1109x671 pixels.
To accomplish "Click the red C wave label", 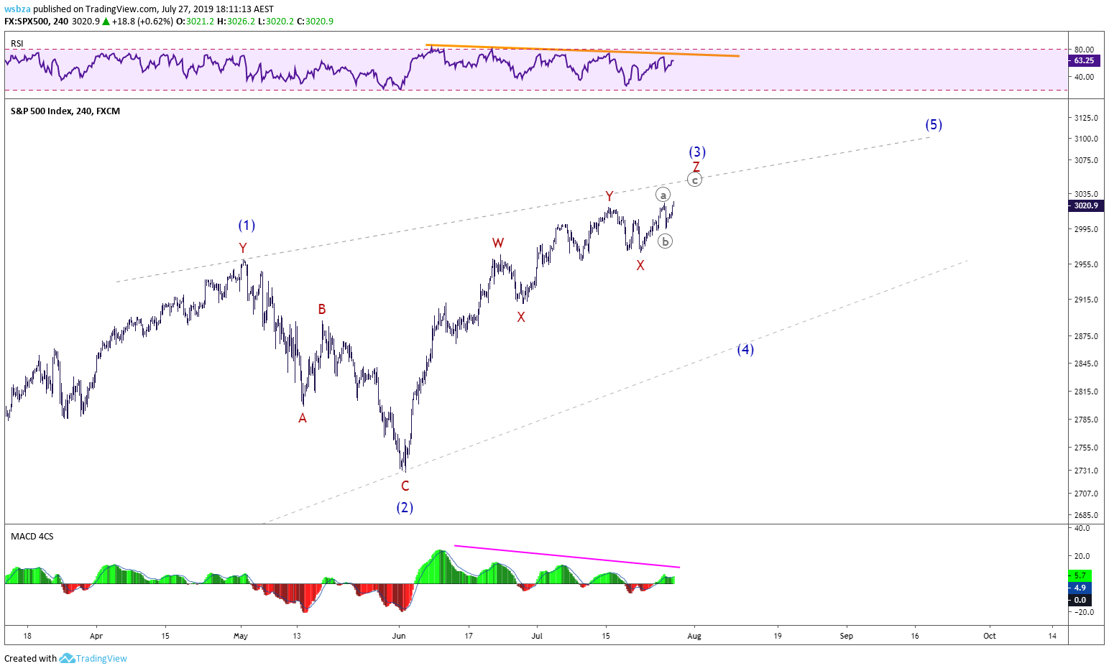I will [x=405, y=486].
